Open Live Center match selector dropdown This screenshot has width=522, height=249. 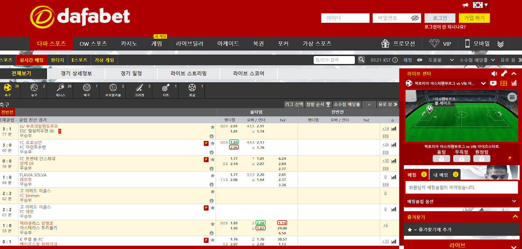(x=484, y=83)
